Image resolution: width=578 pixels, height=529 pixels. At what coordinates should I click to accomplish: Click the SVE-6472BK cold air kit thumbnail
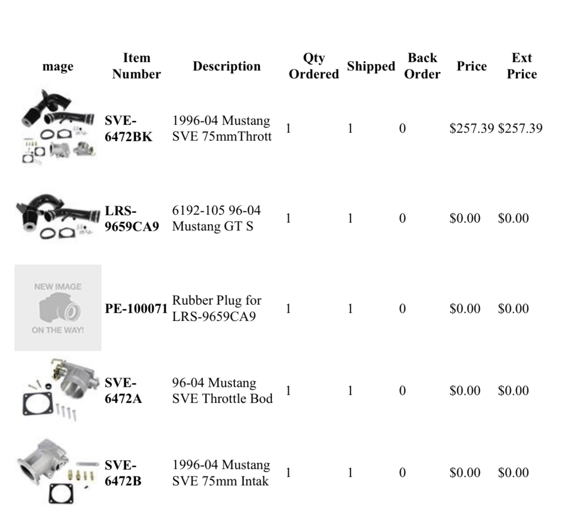58,128
